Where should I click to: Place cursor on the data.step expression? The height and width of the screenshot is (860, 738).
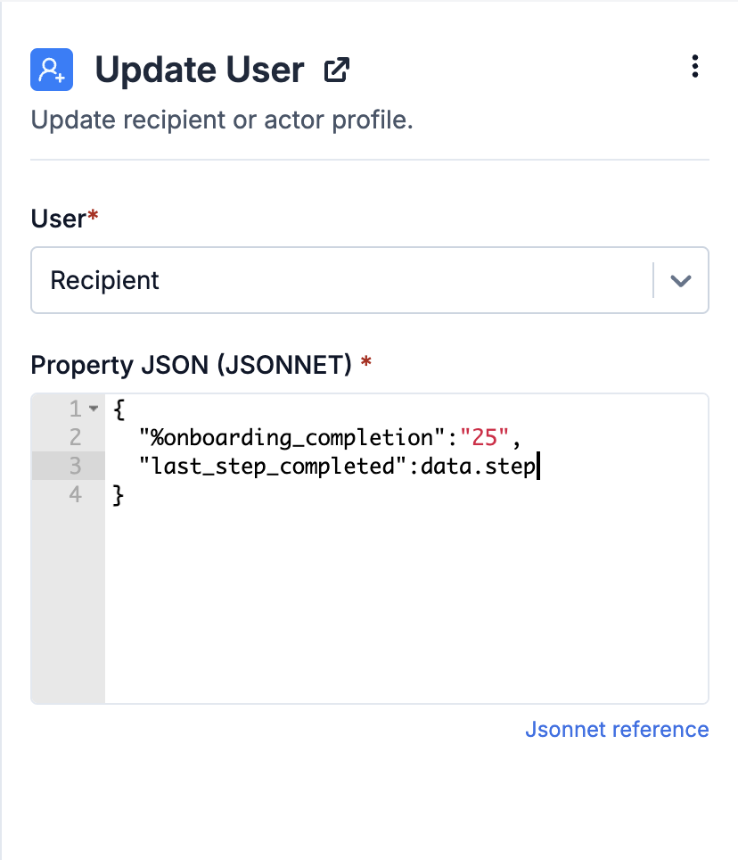click(x=478, y=467)
